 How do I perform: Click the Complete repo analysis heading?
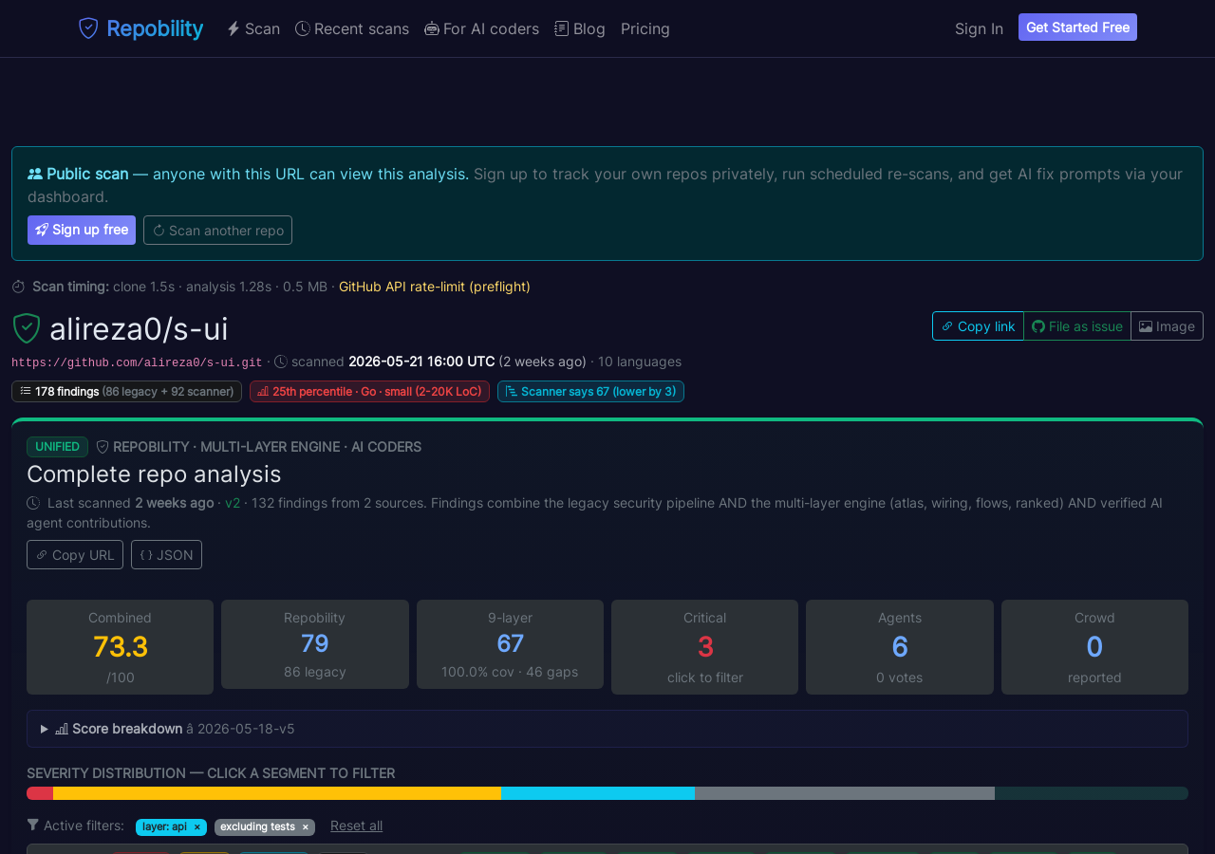tap(154, 473)
